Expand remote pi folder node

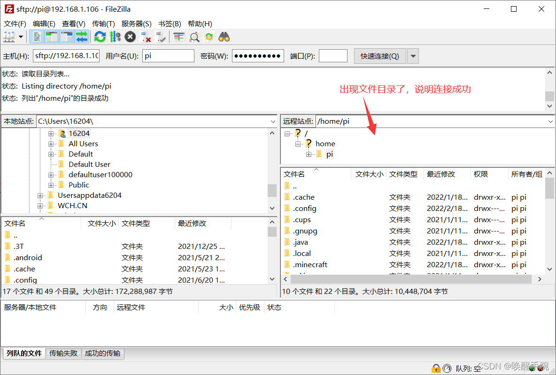point(309,154)
